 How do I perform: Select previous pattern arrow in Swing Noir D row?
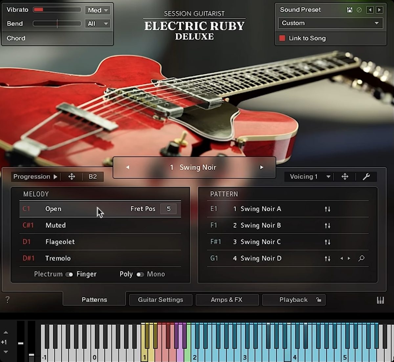[341, 258]
